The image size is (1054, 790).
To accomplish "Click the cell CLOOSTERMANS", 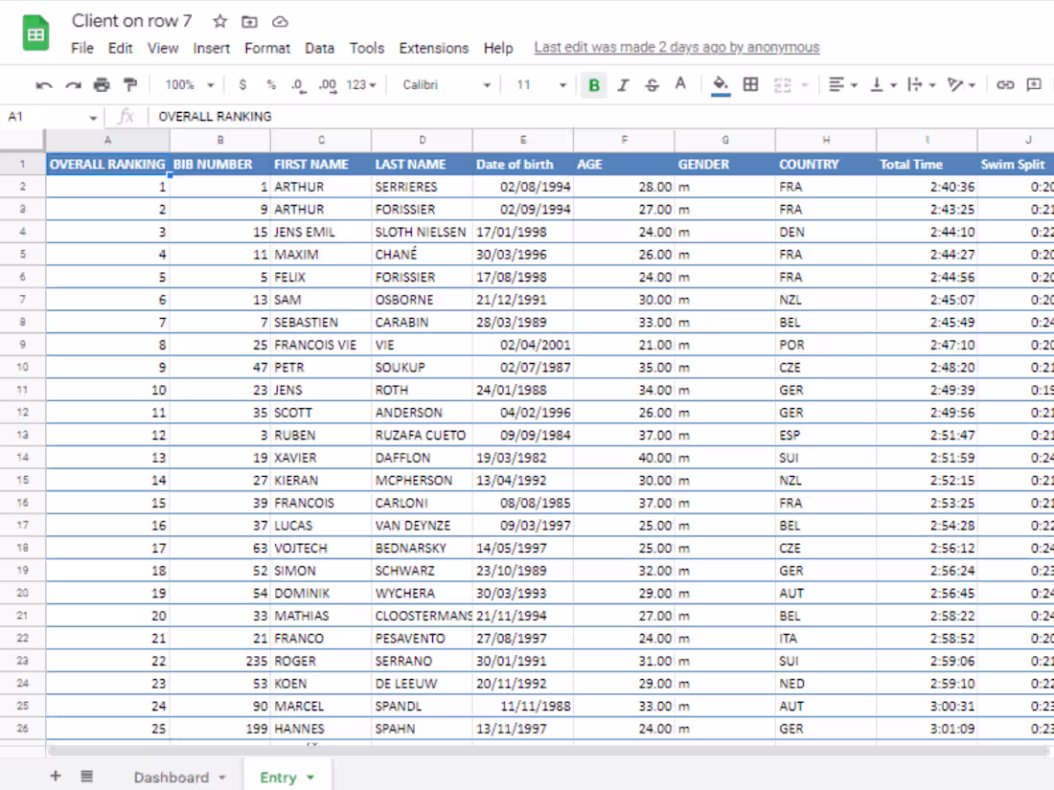I will coord(423,616).
